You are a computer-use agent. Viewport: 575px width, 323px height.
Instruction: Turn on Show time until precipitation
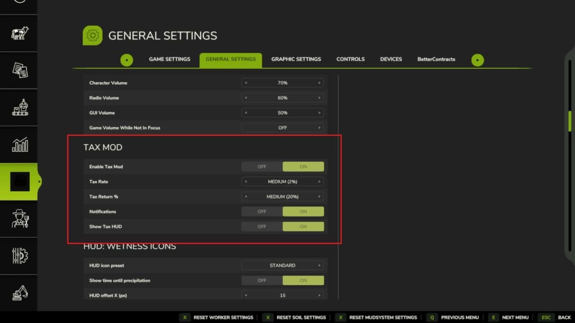coord(303,280)
